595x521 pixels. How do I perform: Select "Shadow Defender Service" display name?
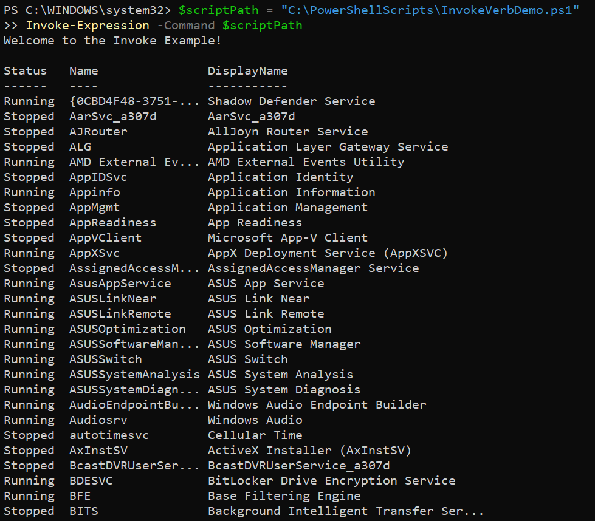click(292, 101)
